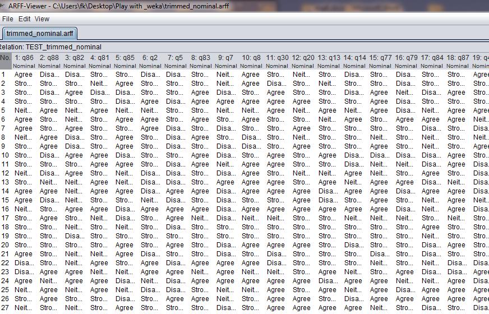
Task: Click q13 cell in row 15
Action: click(x=329, y=200)
